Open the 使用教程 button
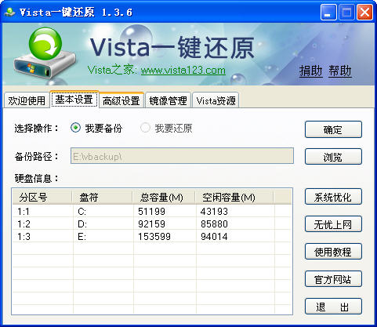 (333, 252)
